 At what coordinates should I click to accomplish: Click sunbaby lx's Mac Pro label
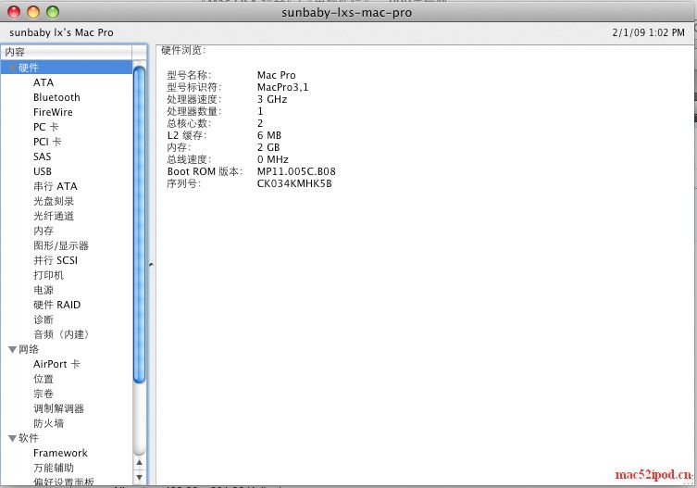[x=61, y=32]
